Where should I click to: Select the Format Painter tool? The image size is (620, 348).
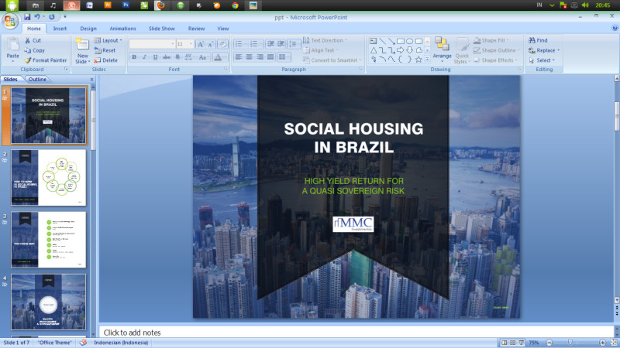tap(28, 60)
